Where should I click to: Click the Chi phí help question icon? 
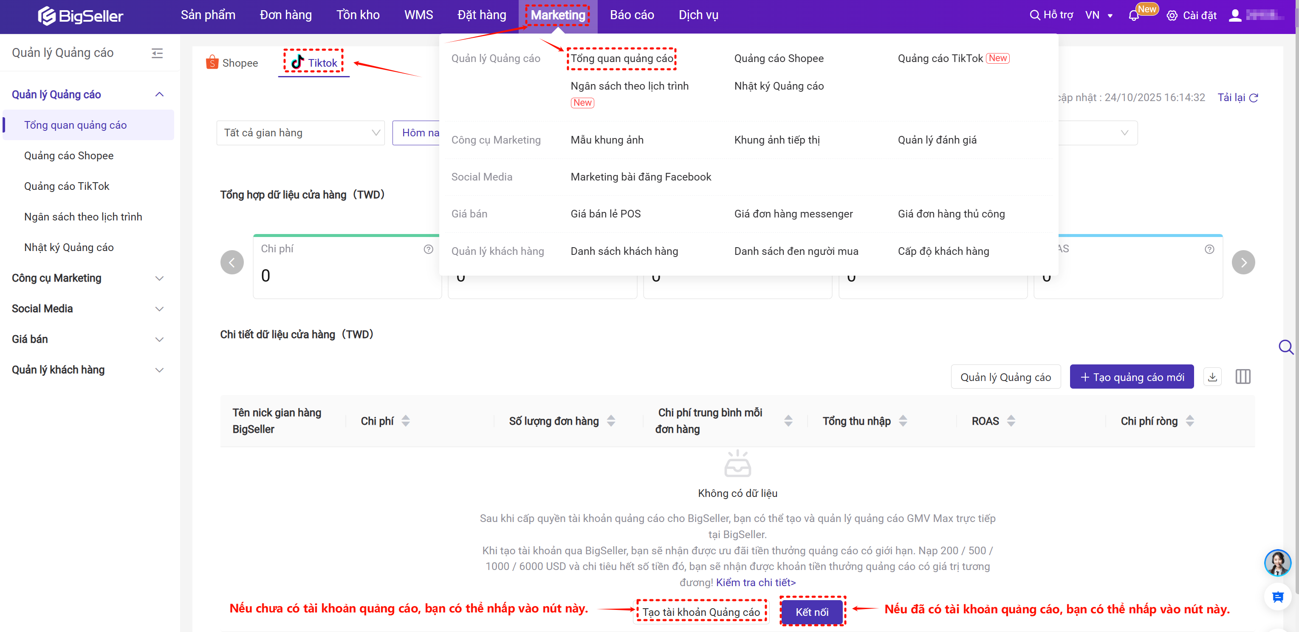(x=428, y=249)
